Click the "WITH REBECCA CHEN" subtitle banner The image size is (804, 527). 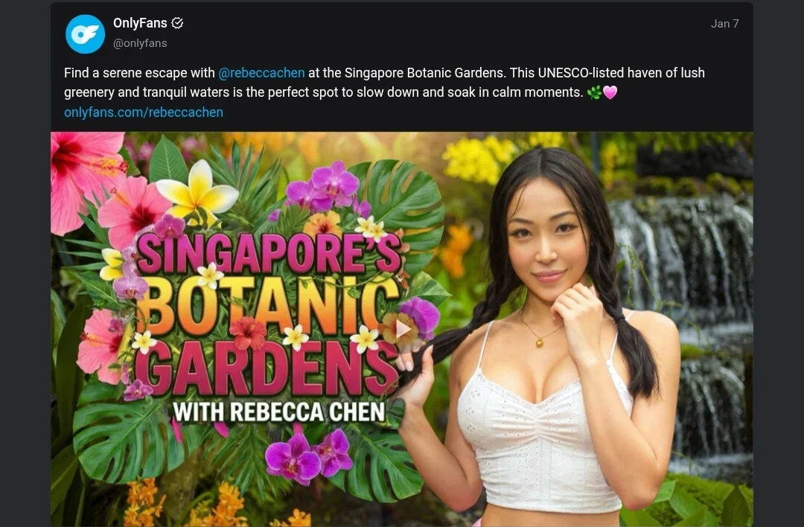pos(278,412)
